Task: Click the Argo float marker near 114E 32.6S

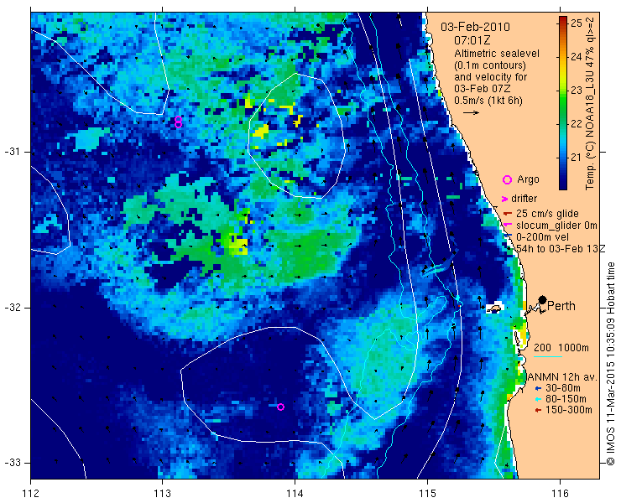Action: point(280,407)
